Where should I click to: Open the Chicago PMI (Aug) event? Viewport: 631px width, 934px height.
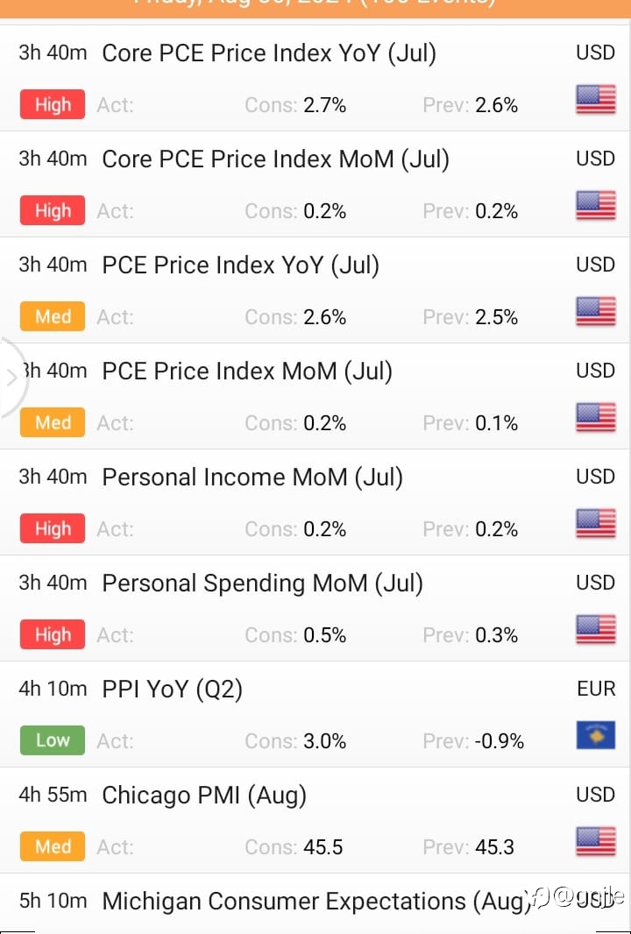(204, 796)
